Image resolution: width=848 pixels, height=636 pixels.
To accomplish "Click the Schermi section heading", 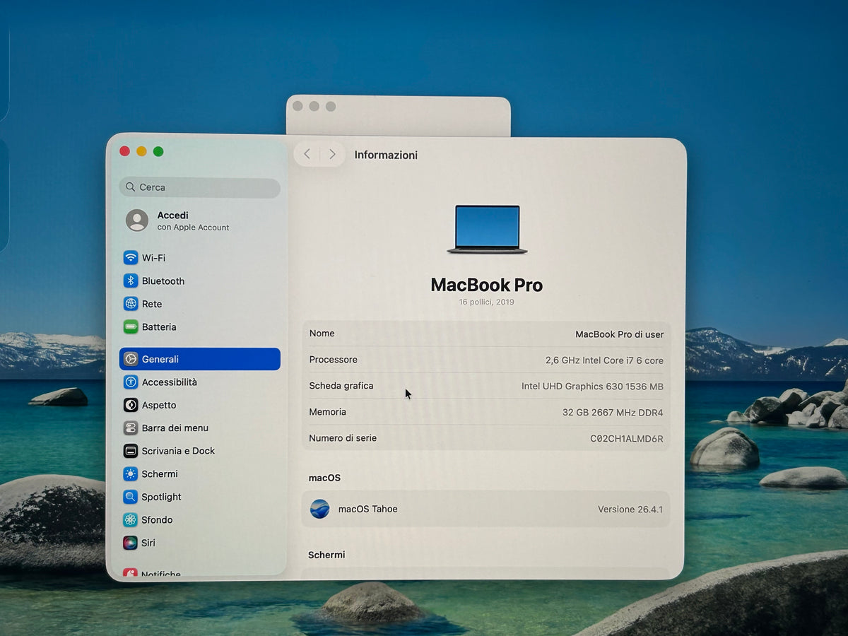I will 326,555.
